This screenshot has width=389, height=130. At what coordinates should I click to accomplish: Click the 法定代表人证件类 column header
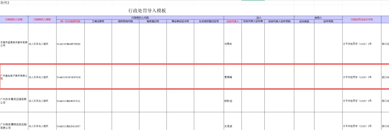(x=253, y=22)
